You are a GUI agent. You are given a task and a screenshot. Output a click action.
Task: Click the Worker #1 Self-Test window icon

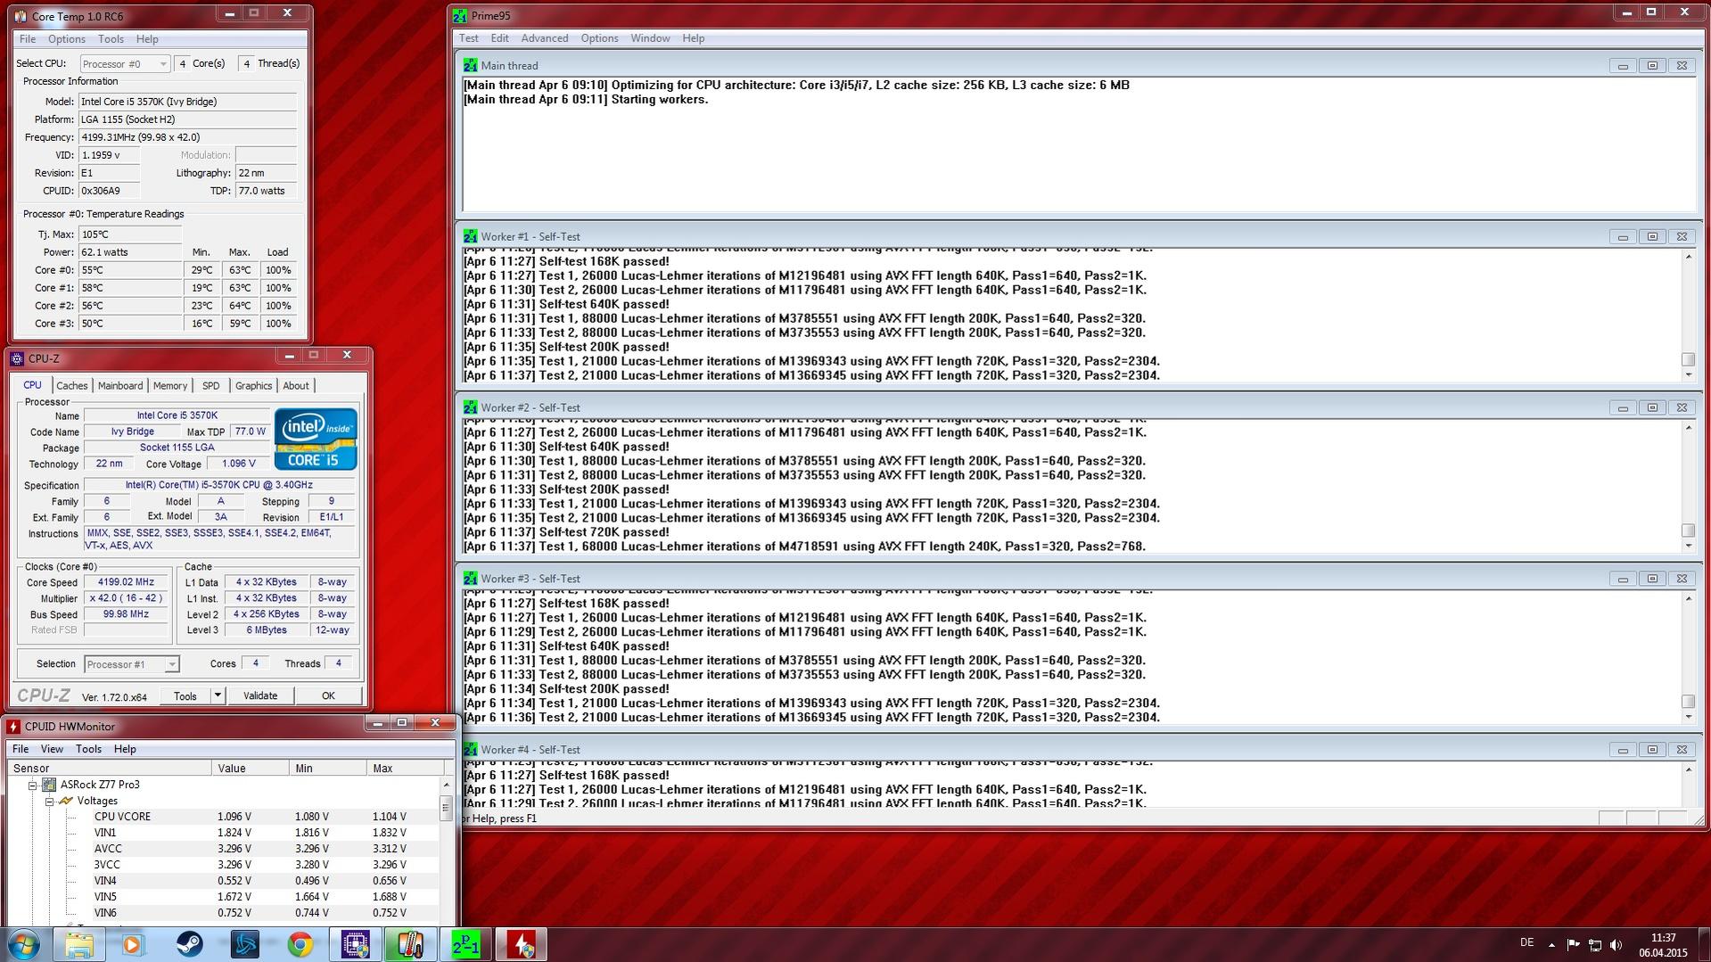pyautogui.click(x=470, y=236)
